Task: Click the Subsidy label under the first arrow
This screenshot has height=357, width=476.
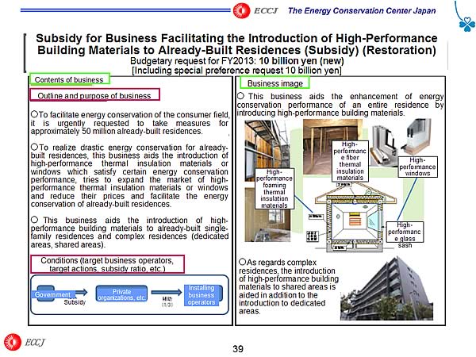Action: point(75,302)
